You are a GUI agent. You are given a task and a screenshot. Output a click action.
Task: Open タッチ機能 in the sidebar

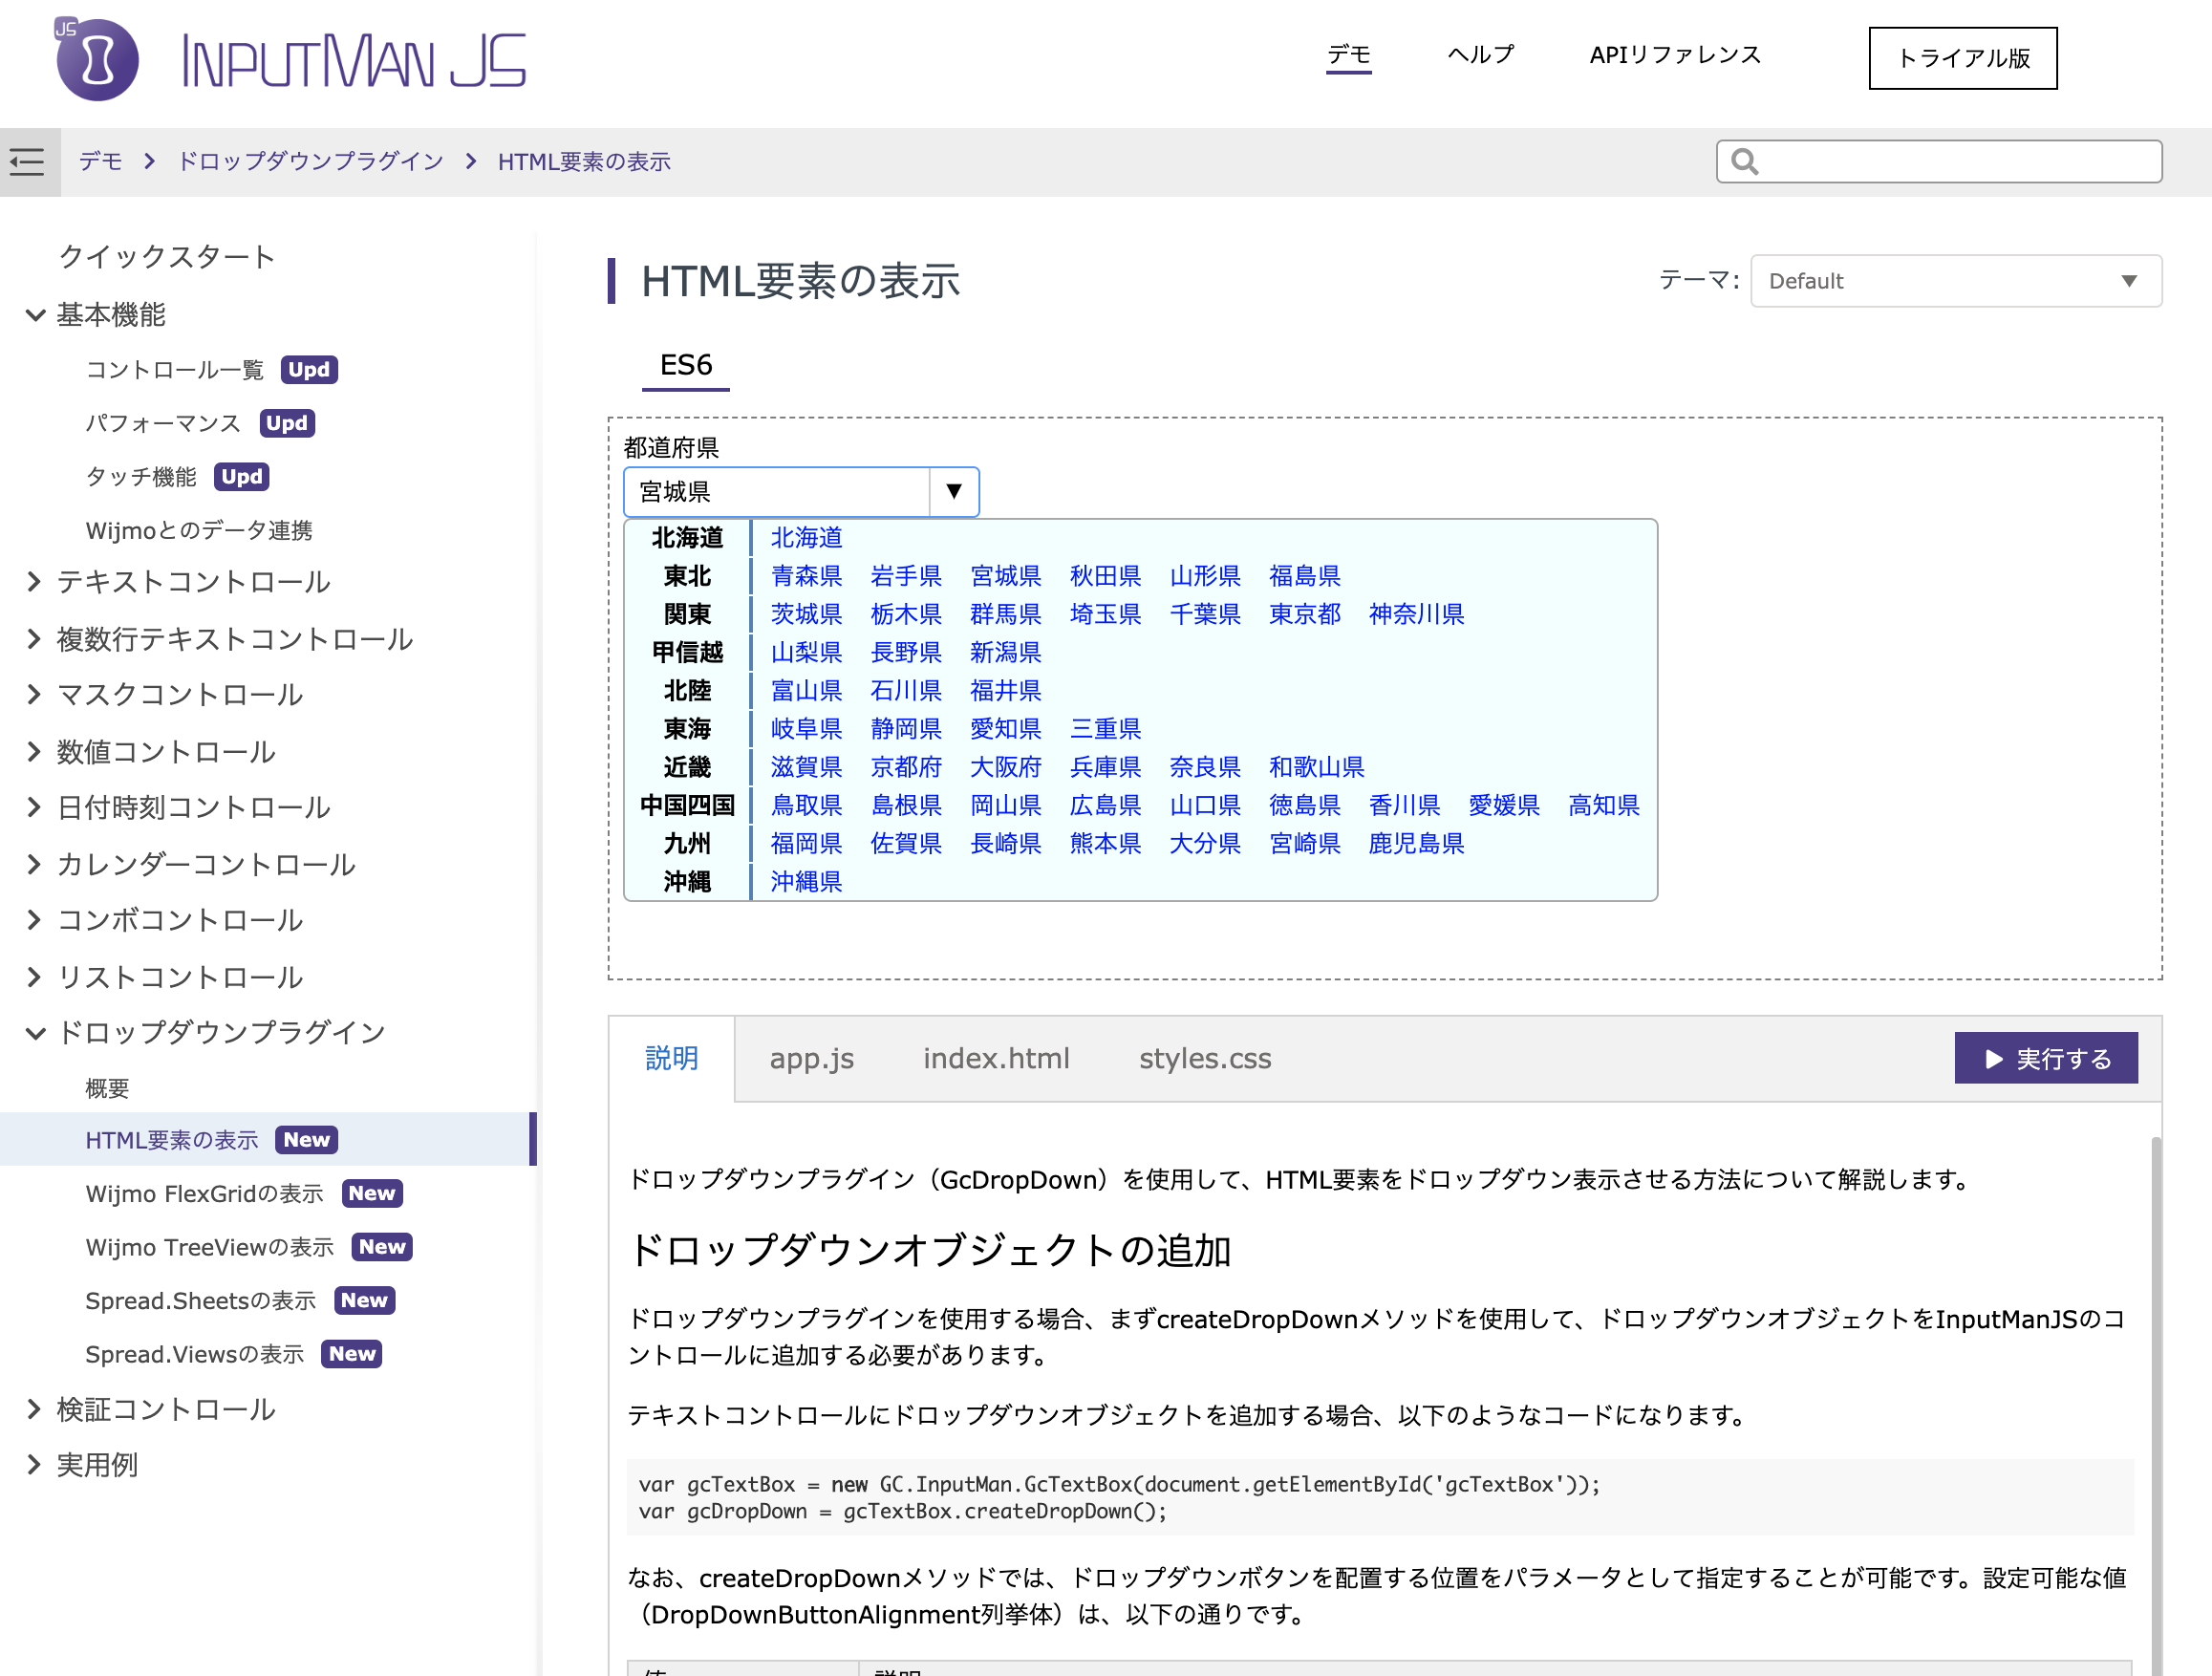click(141, 477)
